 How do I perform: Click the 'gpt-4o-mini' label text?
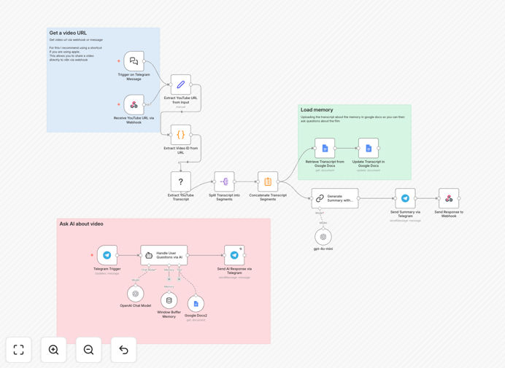point(323,249)
